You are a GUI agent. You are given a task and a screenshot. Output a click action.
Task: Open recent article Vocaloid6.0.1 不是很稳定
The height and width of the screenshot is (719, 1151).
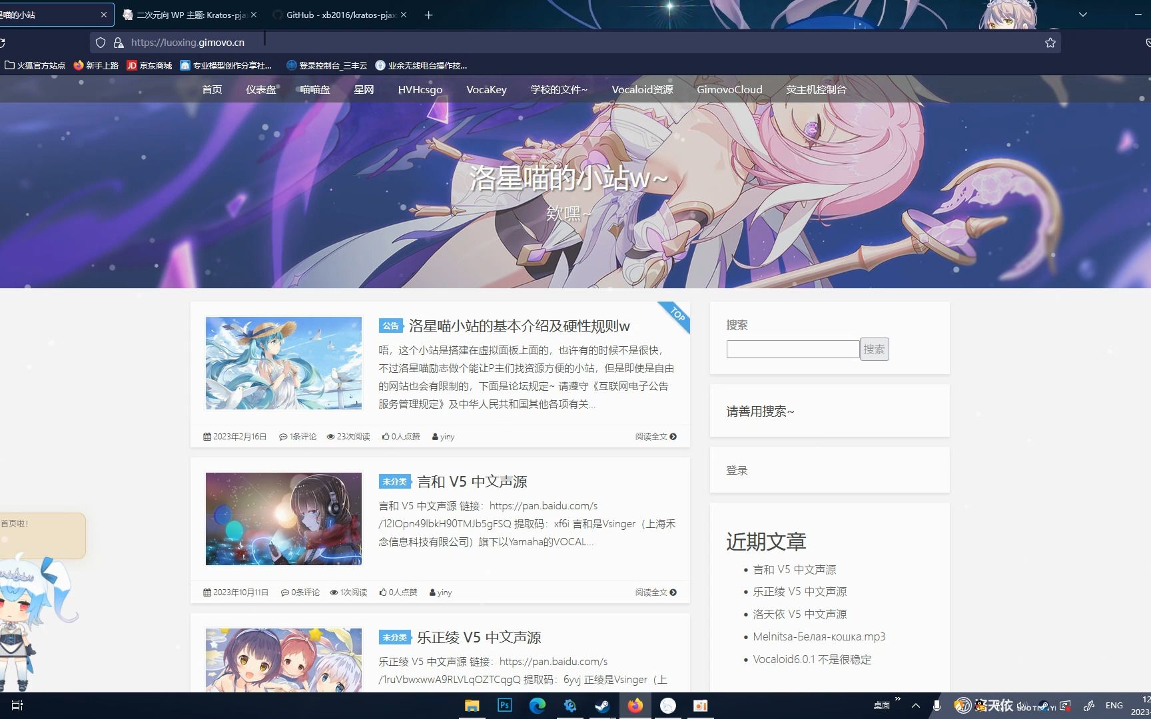click(812, 660)
